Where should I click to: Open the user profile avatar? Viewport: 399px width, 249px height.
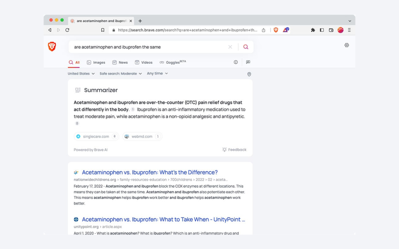click(x=341, y=30)
